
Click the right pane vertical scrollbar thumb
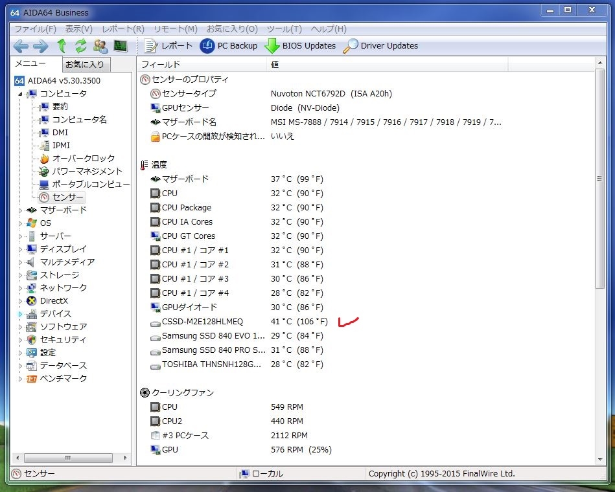(599, 179)
